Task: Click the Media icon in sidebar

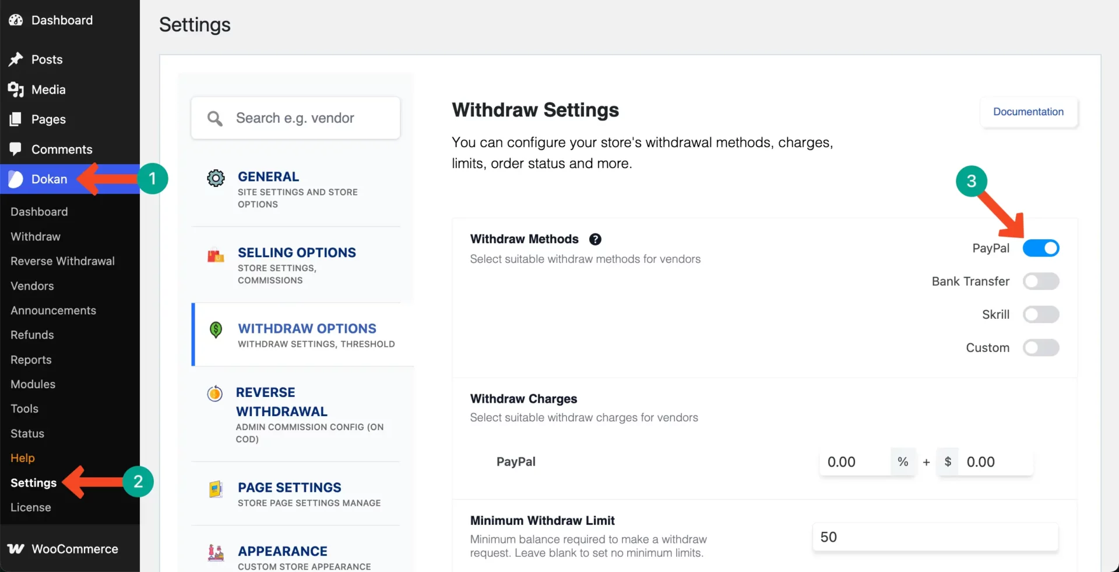Action: pyautogui.click(x=16, y=90)
